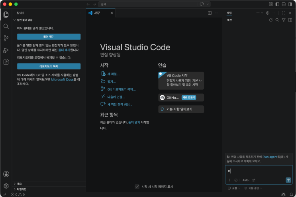Filter the chat sessions

pyautogui.click(x=284, y=20)
